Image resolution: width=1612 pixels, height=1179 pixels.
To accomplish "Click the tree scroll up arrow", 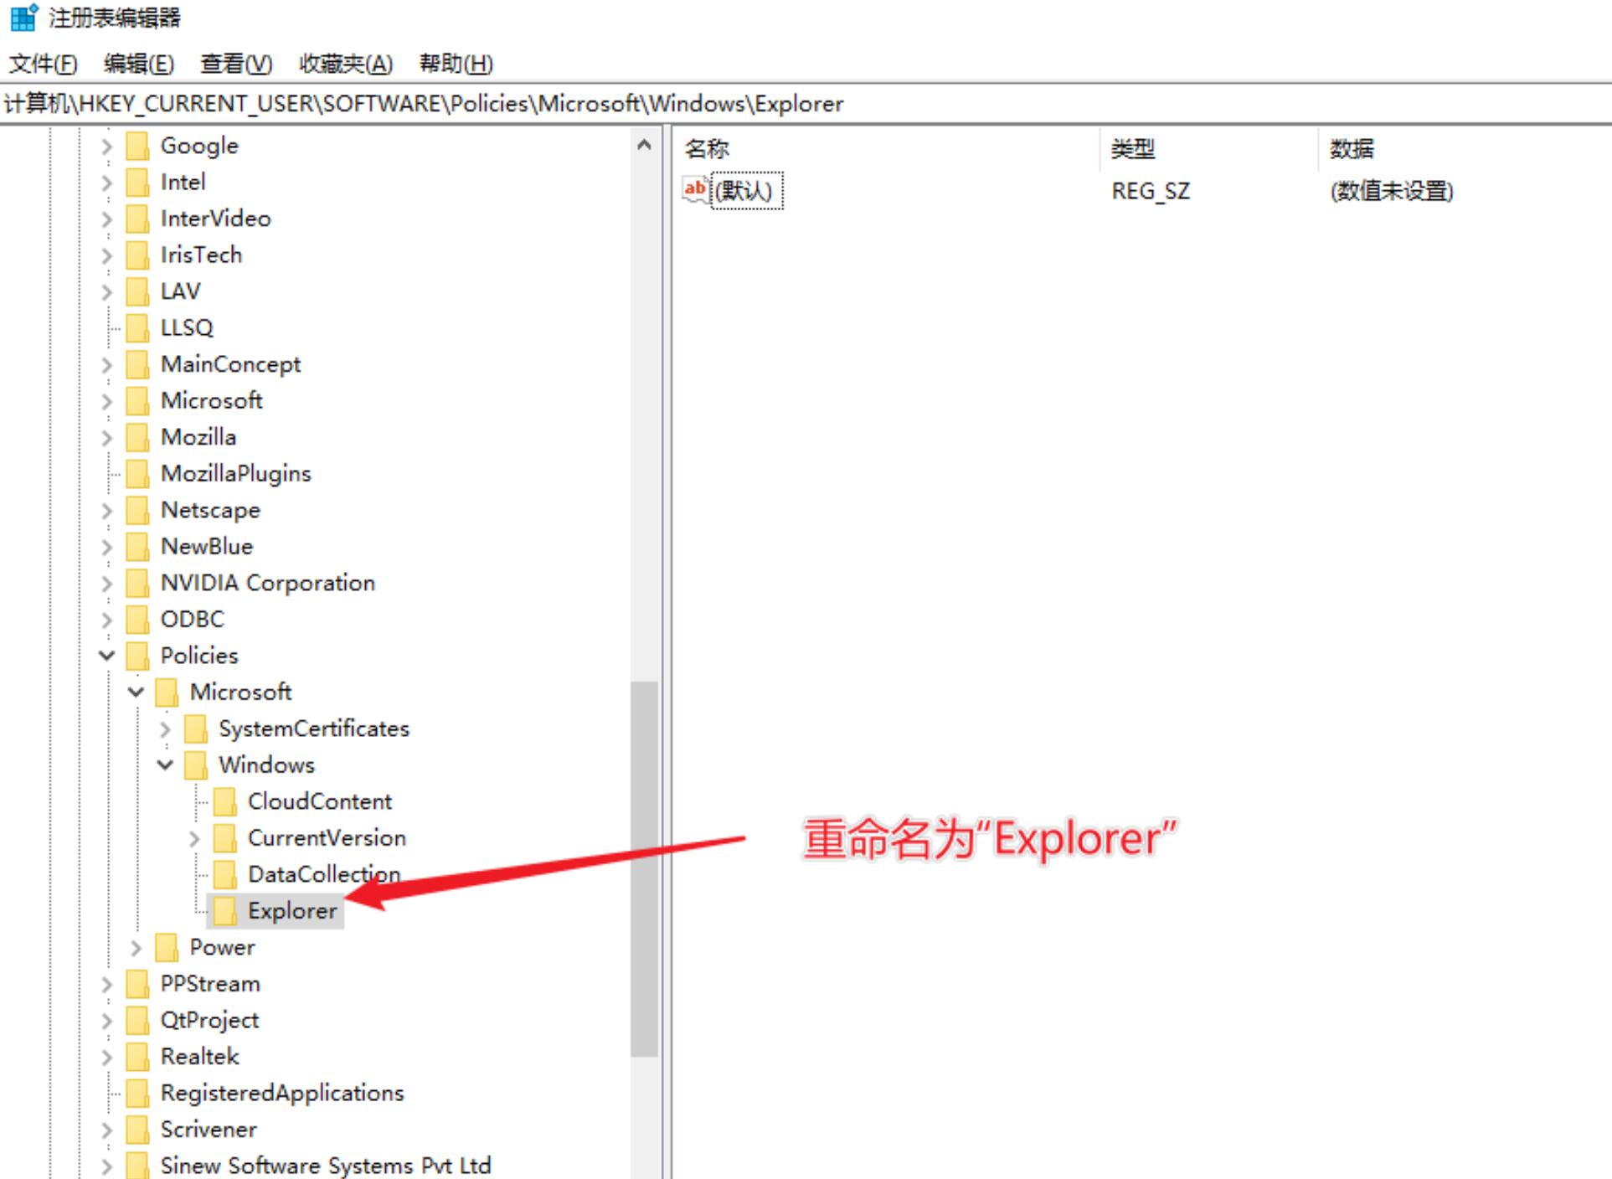I will (x=644, y=145).
